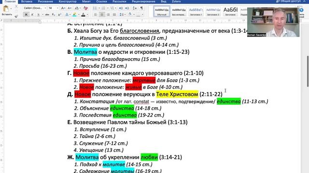Viewport: 309px width, 173px height.
Task: Click the Paste clipboard icon
Action: coord(6,9)
